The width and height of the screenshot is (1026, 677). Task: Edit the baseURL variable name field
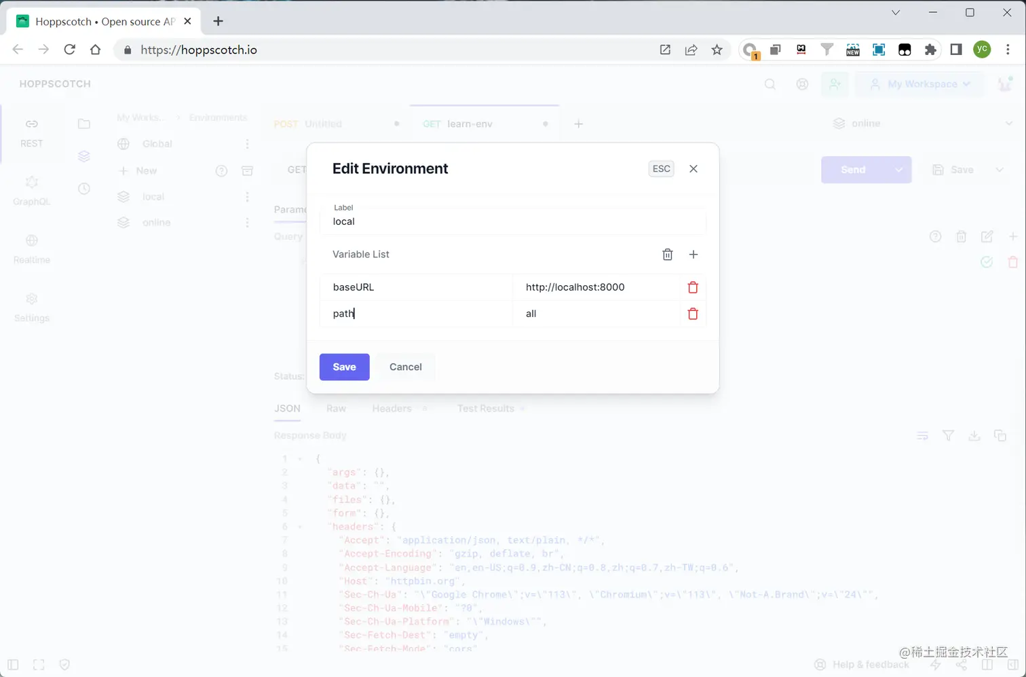(416, 287)
